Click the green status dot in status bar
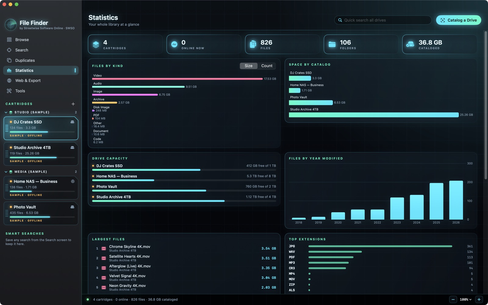The width and height of the screenshot is (488, 305). [x=88, y=300]
